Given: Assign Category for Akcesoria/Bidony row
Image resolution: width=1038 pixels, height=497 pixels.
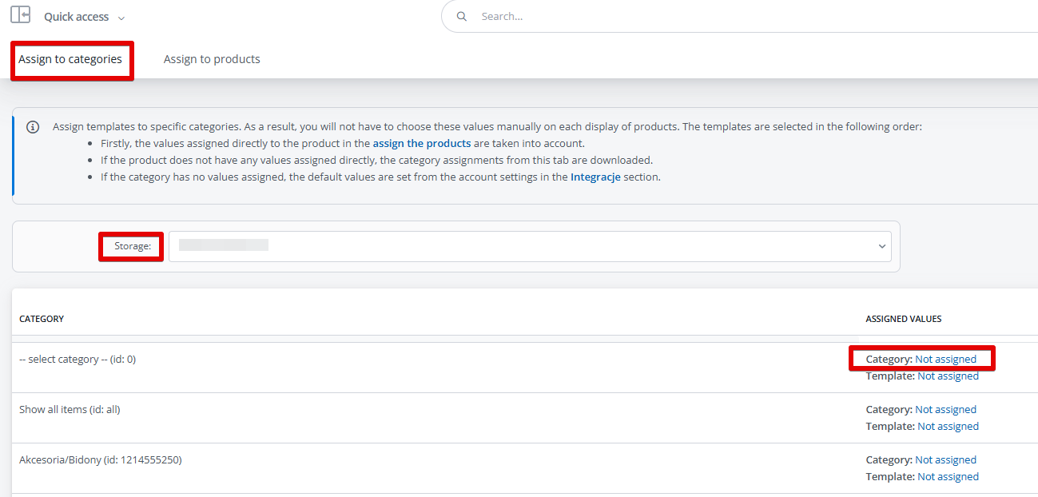Looking at the screenshot, I should click(945, 460).
